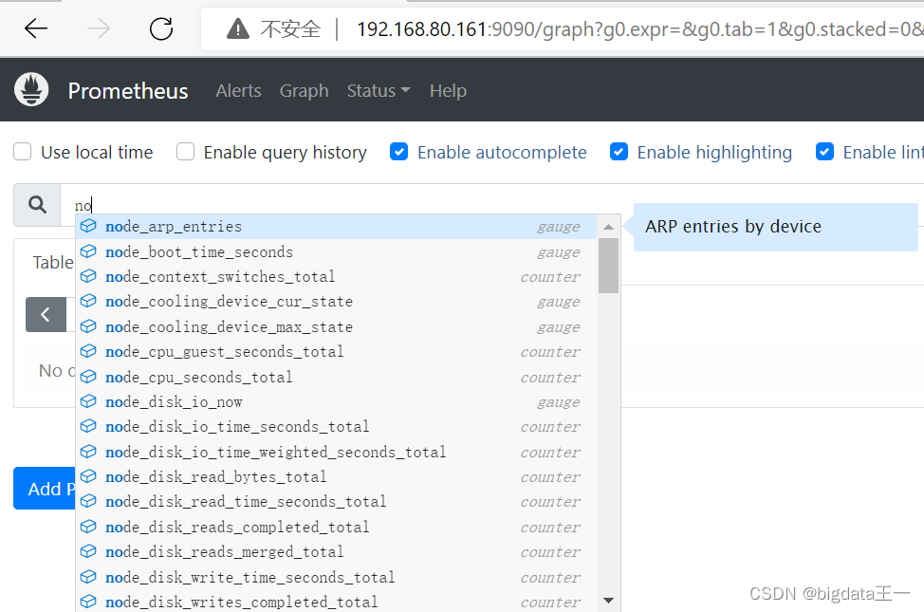The width and height of the screenshot is (924, 612).
Task: Click the cube icon for node_disk_reads_merged_total
Action: 88,550
